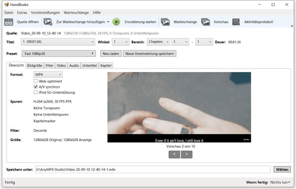296x189 pixels.
Task: Show previous preview image
Action: [x=174, y=154]
